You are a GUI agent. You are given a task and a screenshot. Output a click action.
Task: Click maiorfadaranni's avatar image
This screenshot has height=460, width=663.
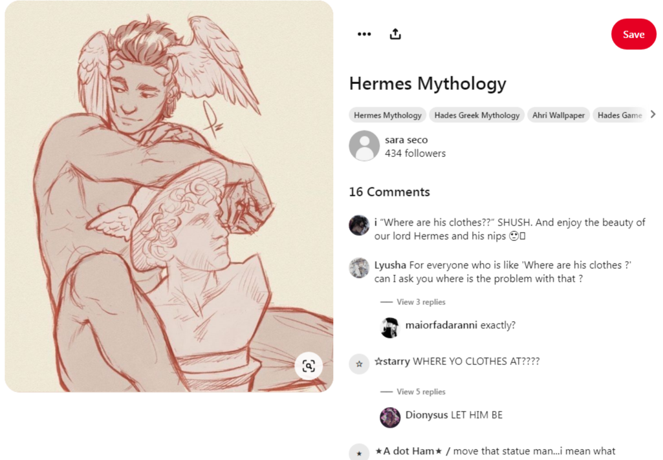tap(390, 328)
